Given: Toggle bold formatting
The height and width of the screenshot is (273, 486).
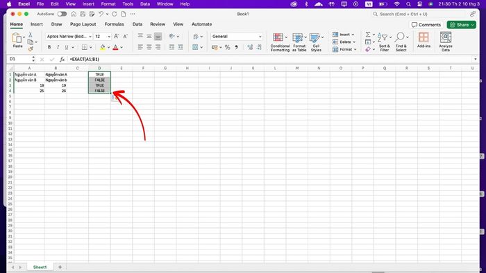Looking at the screenshot, I should (49, 47).
